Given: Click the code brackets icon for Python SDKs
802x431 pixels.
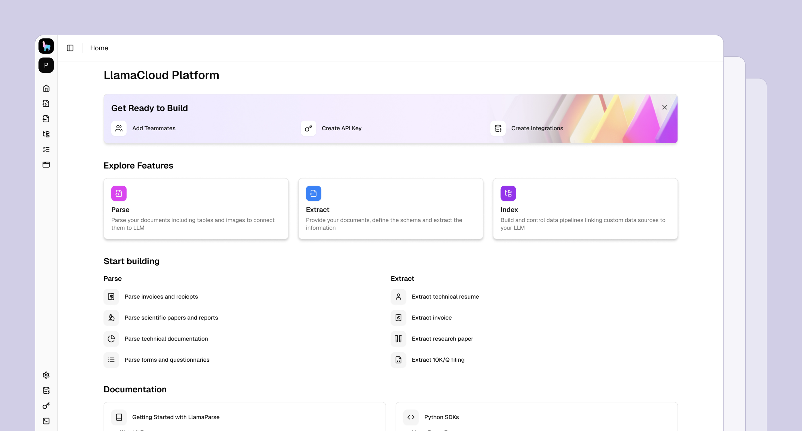Looking at the screenshot, I should tap(411, 417).
